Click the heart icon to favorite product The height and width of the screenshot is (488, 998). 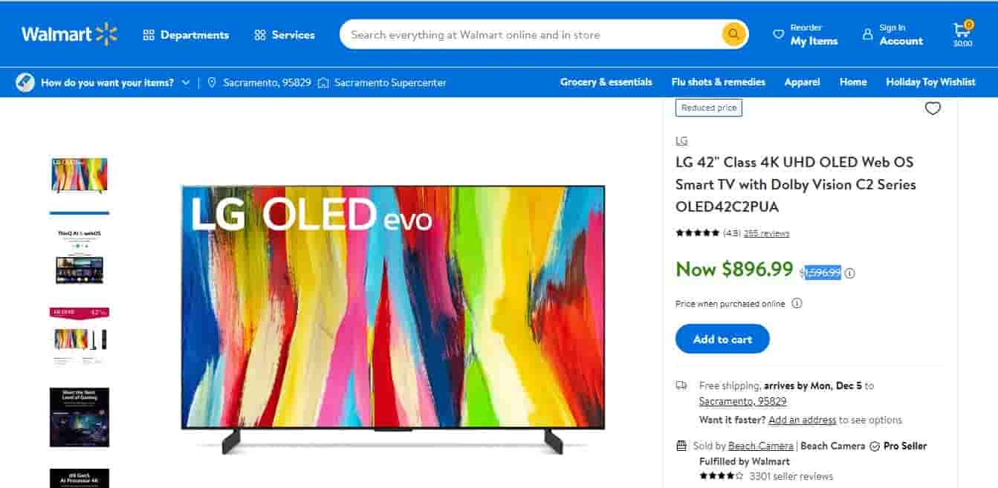point(933,108)
